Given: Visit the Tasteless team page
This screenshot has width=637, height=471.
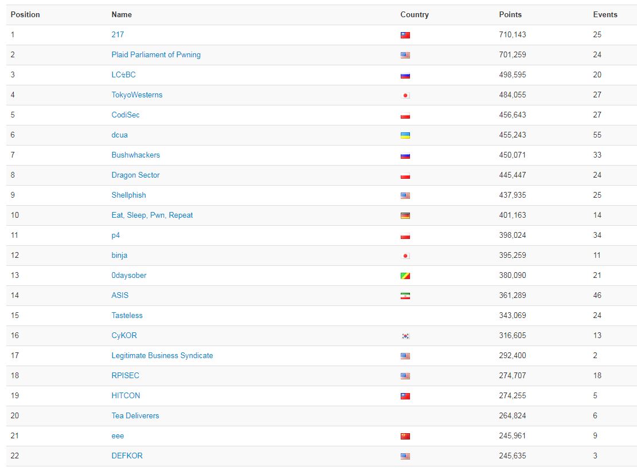Looking at the screenshot, I should click(127, 315).
